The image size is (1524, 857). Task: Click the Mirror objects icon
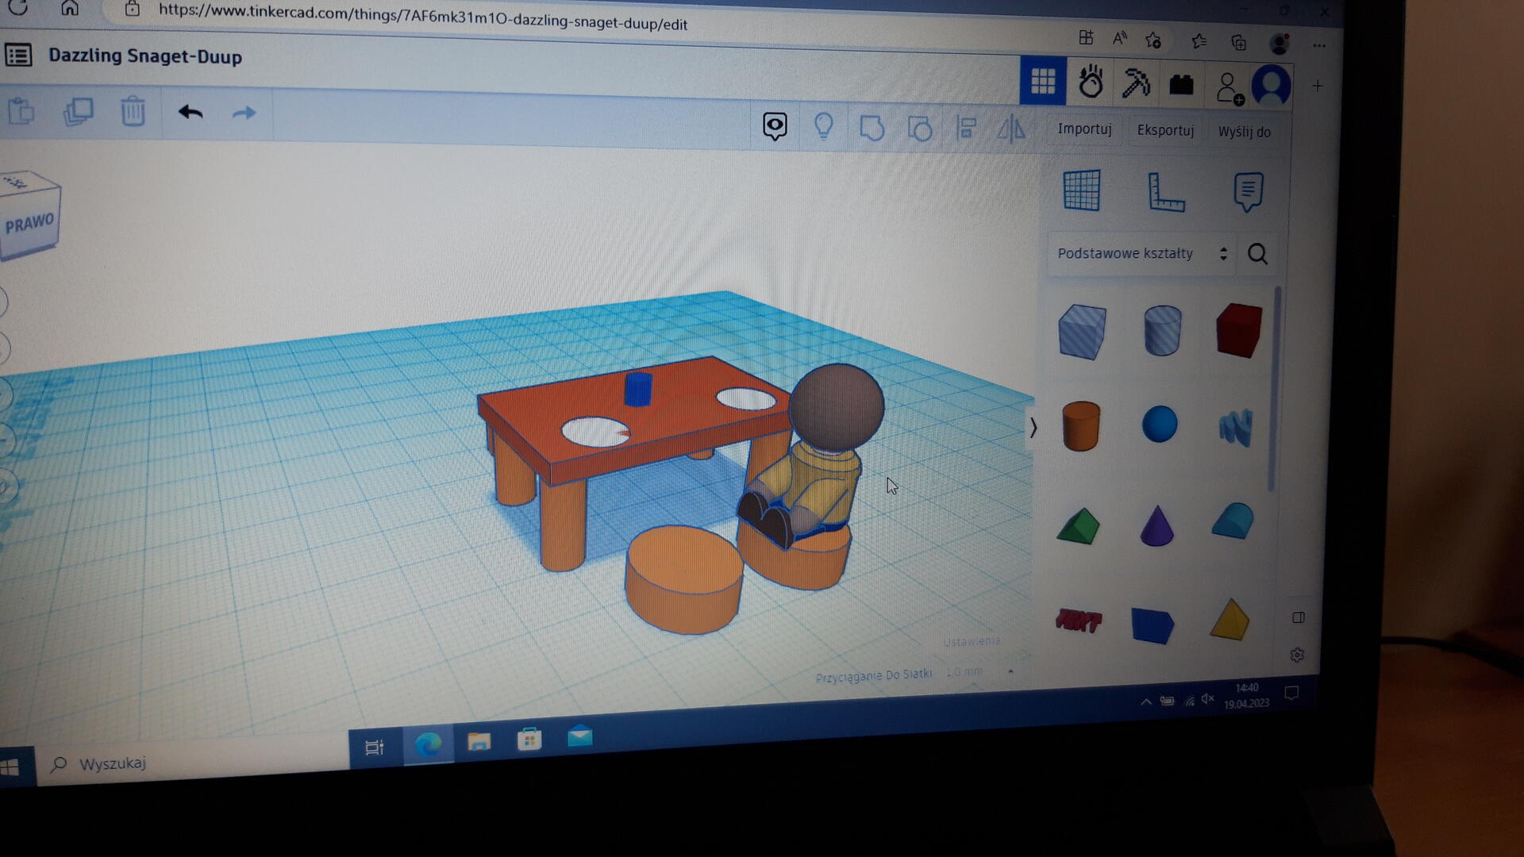tap(1010, 129)
